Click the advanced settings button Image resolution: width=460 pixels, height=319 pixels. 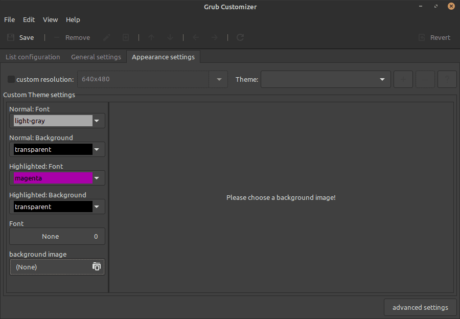(420, 307)
